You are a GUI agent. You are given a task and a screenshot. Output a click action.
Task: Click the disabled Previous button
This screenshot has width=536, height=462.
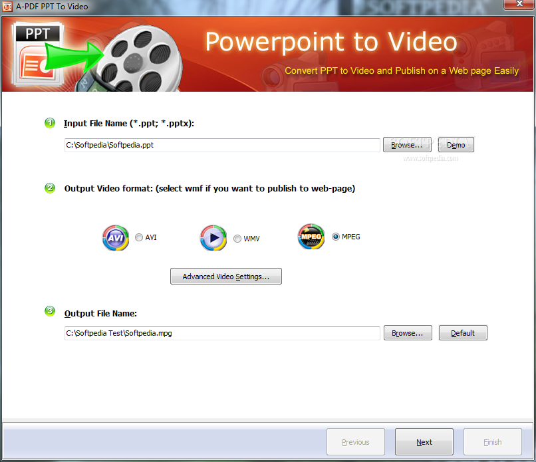tap(356, 442)
